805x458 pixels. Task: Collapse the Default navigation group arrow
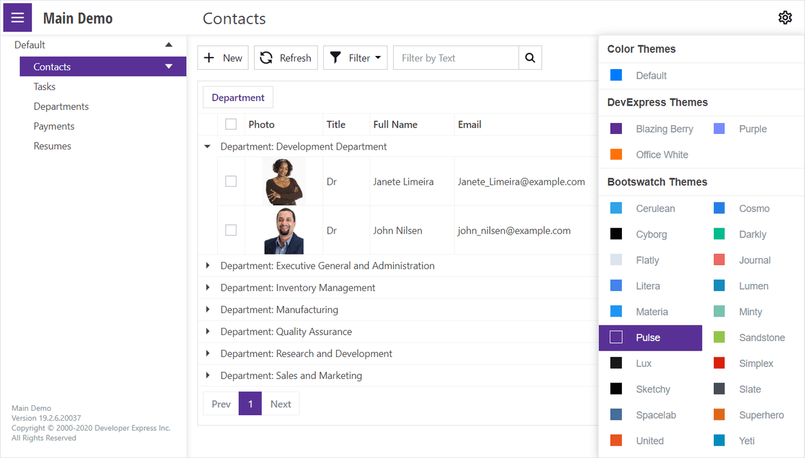click(x=169, y=45)
